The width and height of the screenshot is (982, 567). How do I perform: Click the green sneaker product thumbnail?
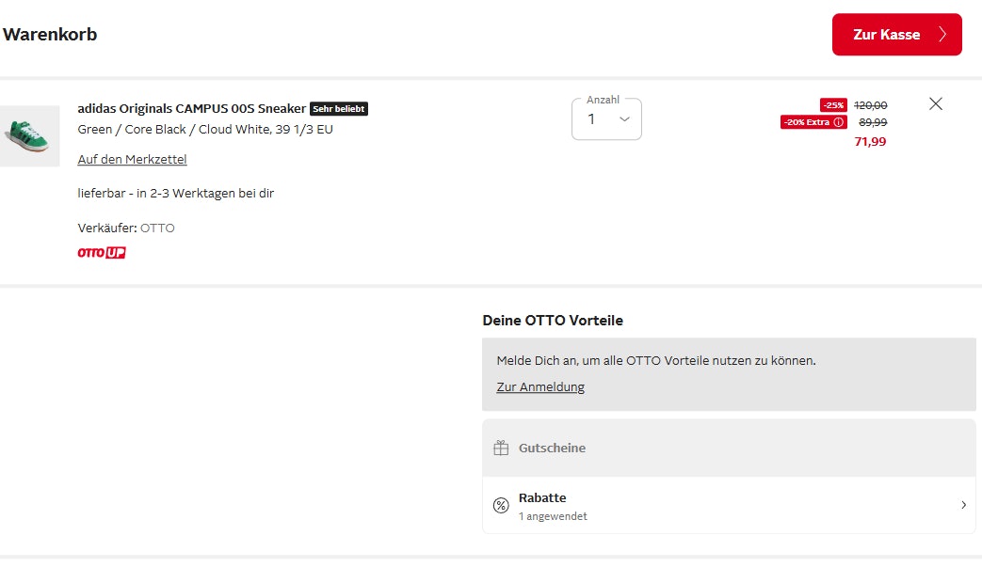click(29, 136)
